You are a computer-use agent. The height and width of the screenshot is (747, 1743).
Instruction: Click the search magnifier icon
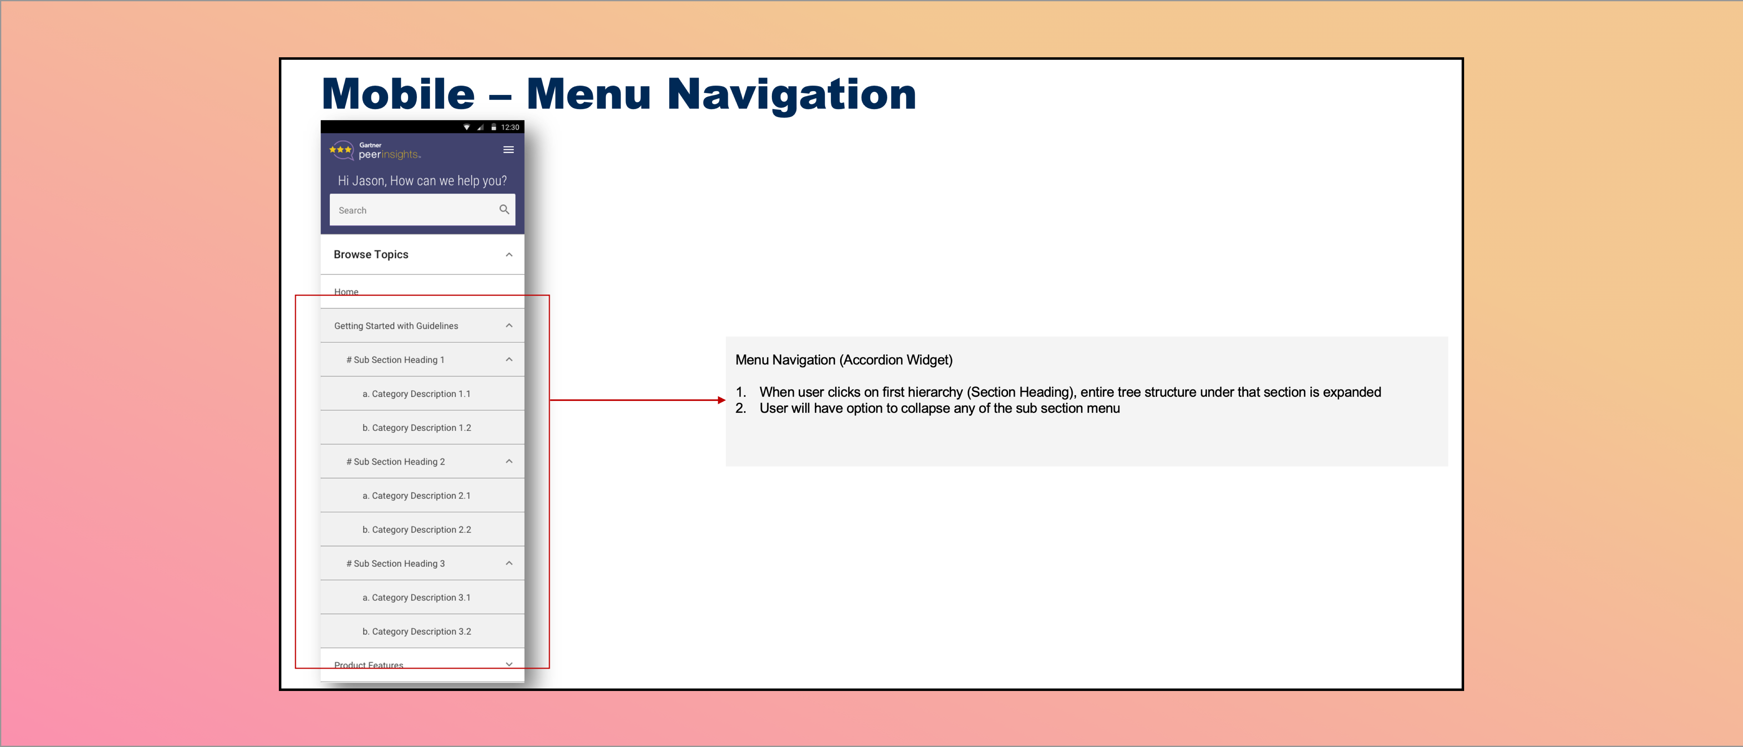coord(504,210)
